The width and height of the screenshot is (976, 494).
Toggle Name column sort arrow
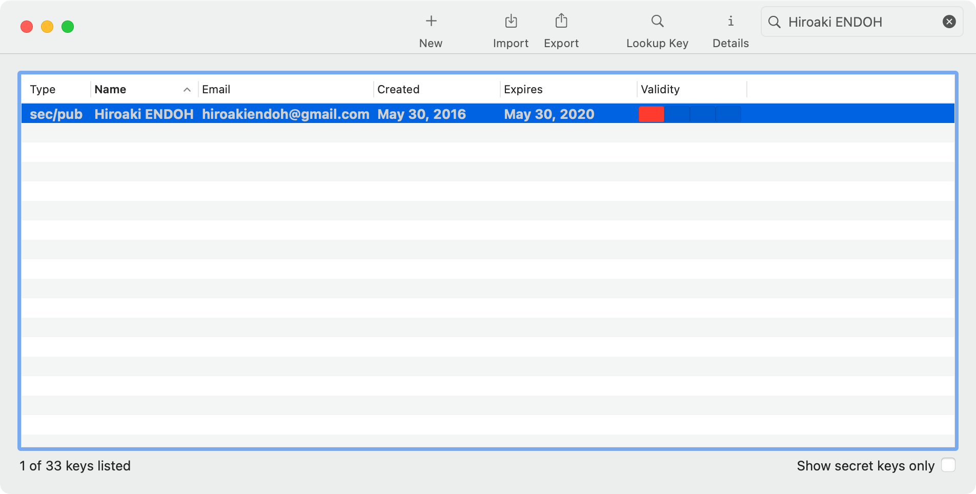[187, 90]
